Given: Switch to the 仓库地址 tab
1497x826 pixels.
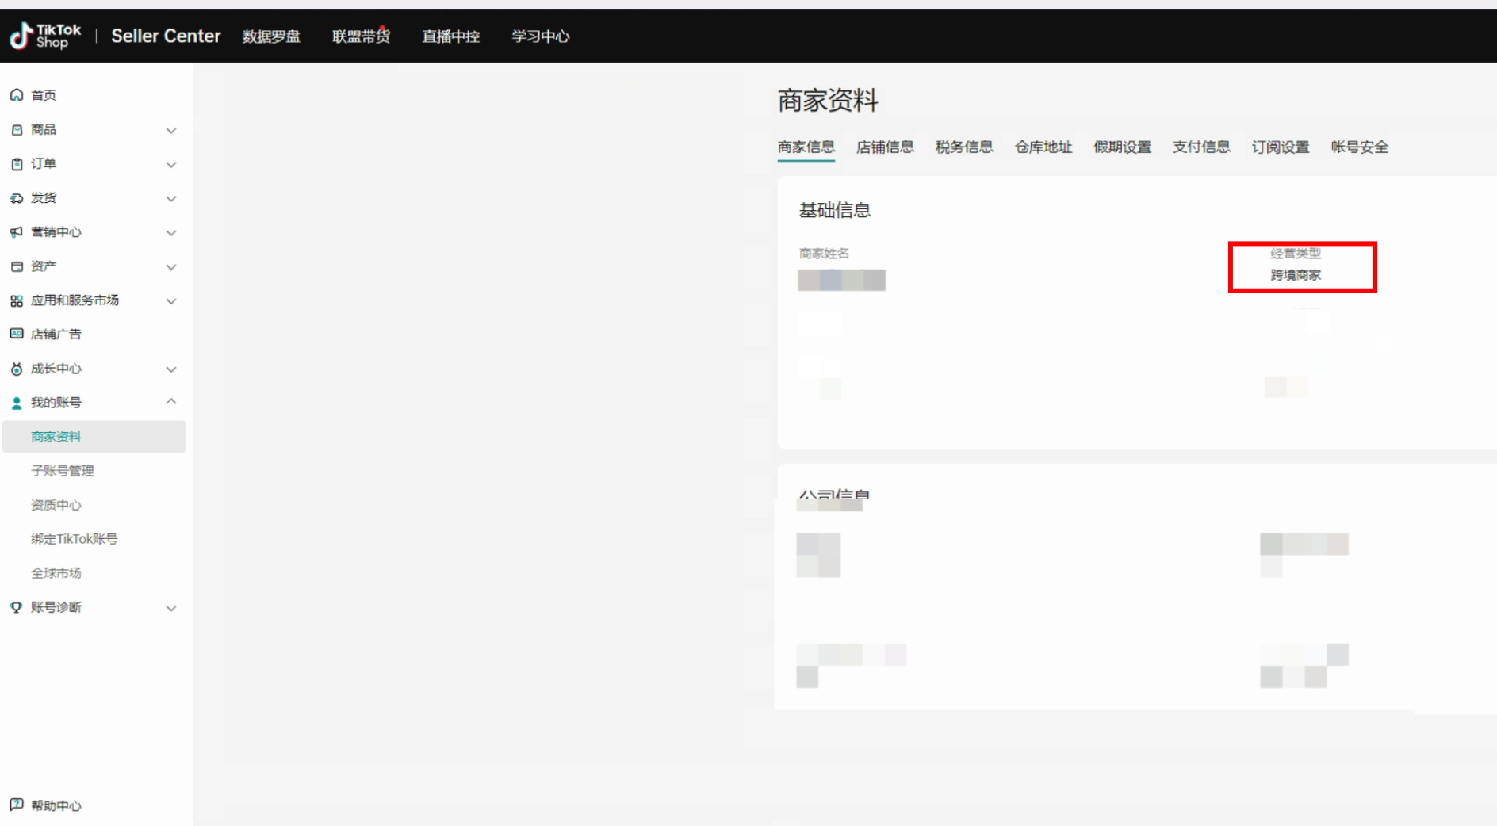Looking at the screenshot, I should [x=1043, y=147].
